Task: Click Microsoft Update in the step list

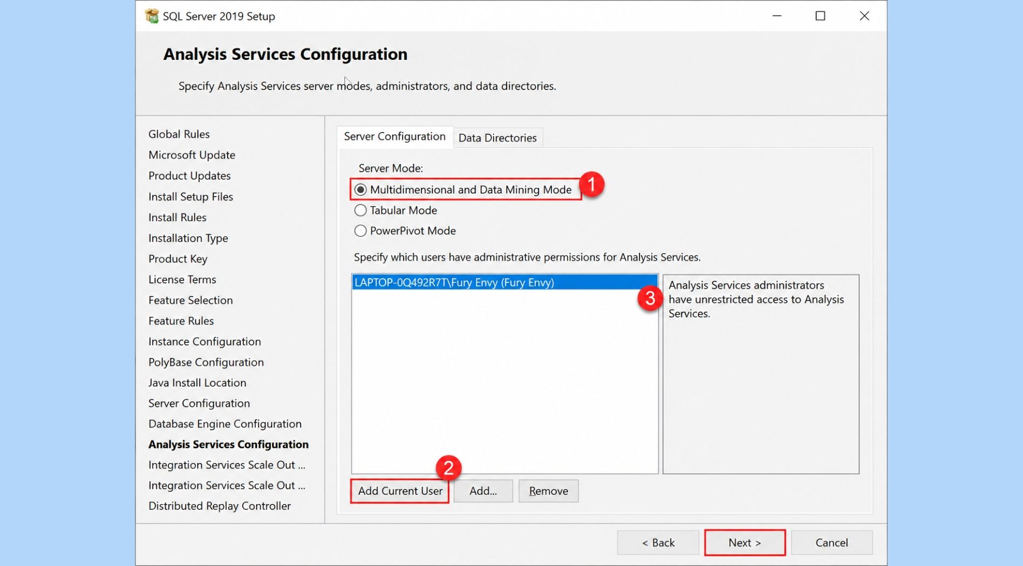Action: [x=192, y=155]
